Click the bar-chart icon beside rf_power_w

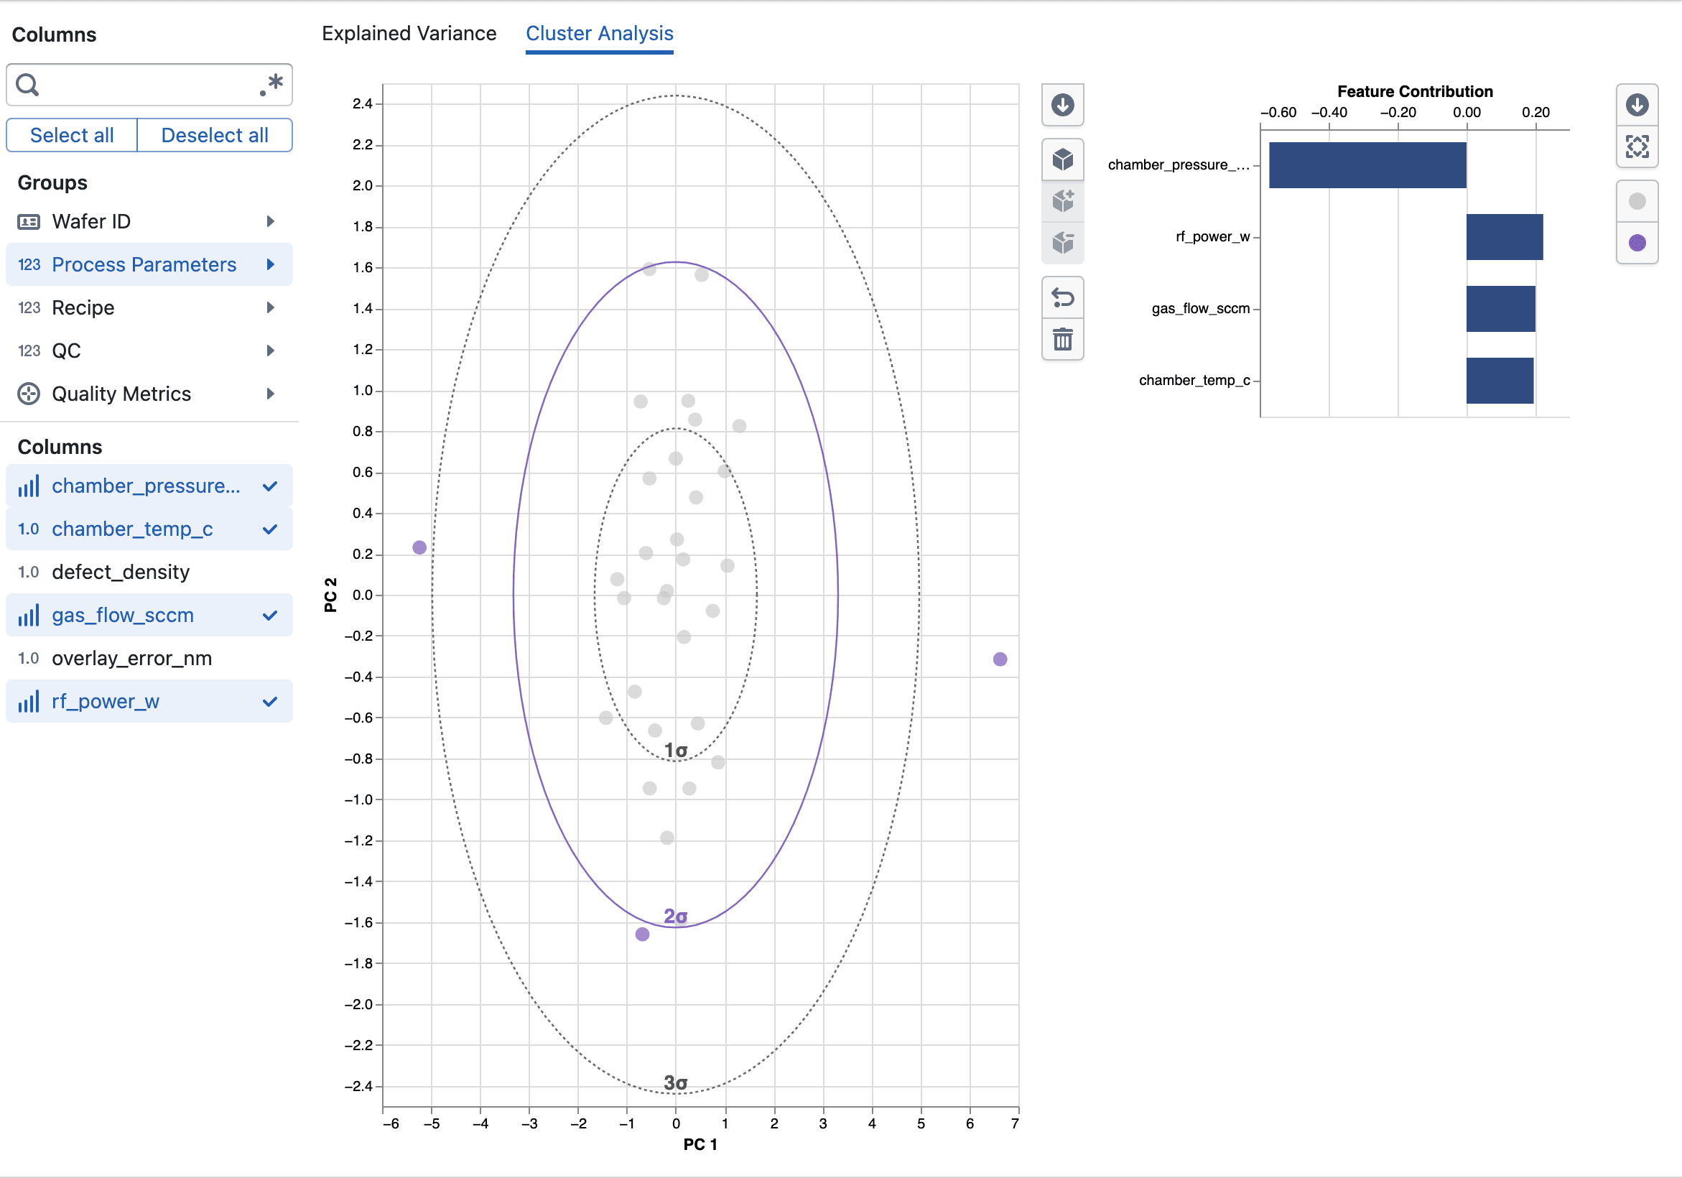coord(29,702)
